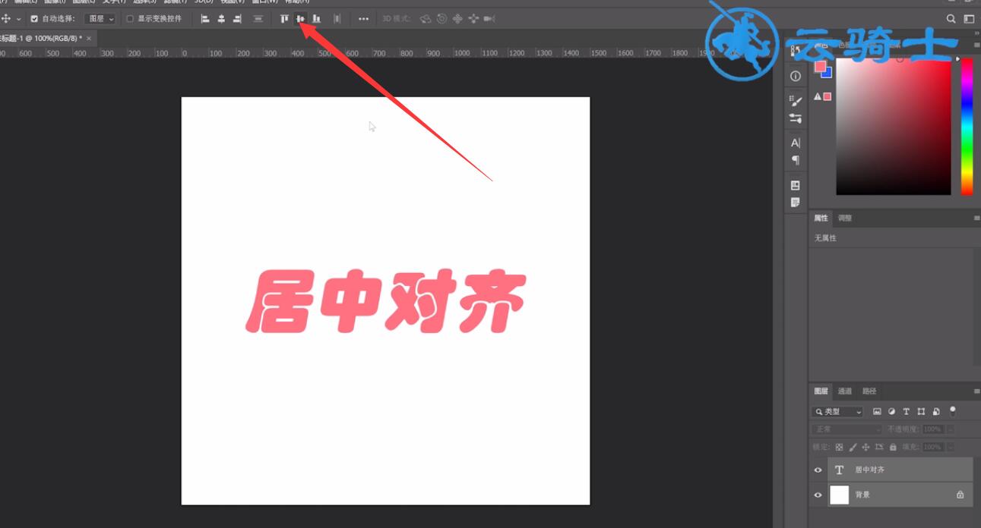Click the distribute horizontally icon
The height and width of the screenshot is (528, 981).
tap(337, 18)
